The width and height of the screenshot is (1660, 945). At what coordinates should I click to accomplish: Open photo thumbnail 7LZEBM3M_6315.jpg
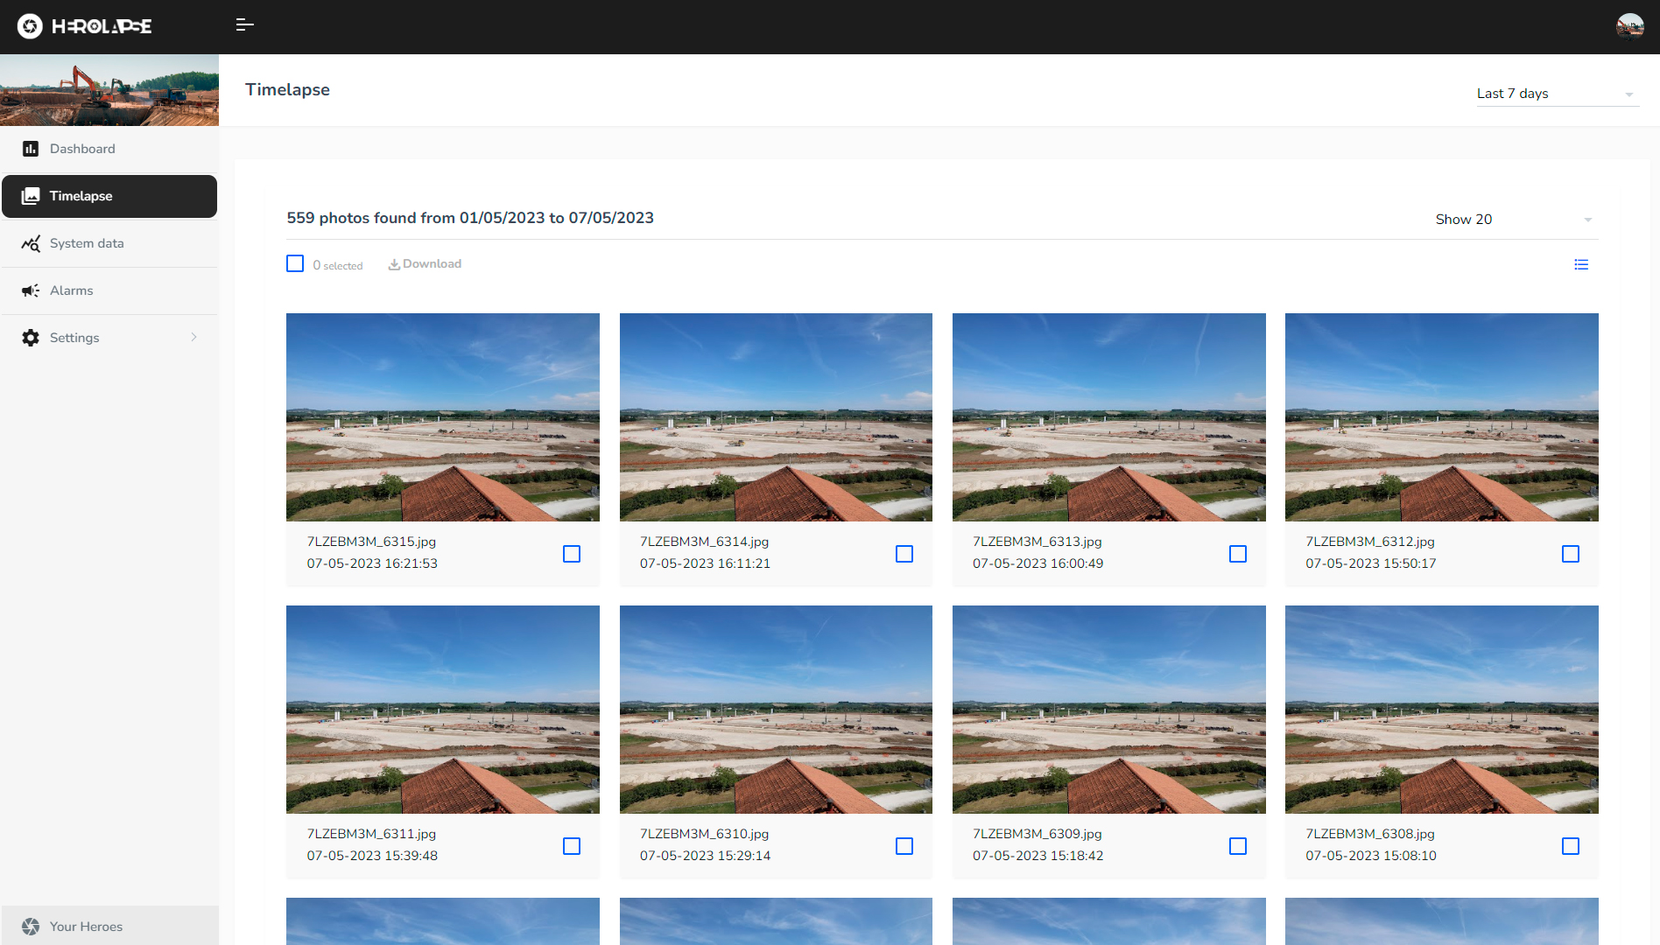click(x=443, y=417)
